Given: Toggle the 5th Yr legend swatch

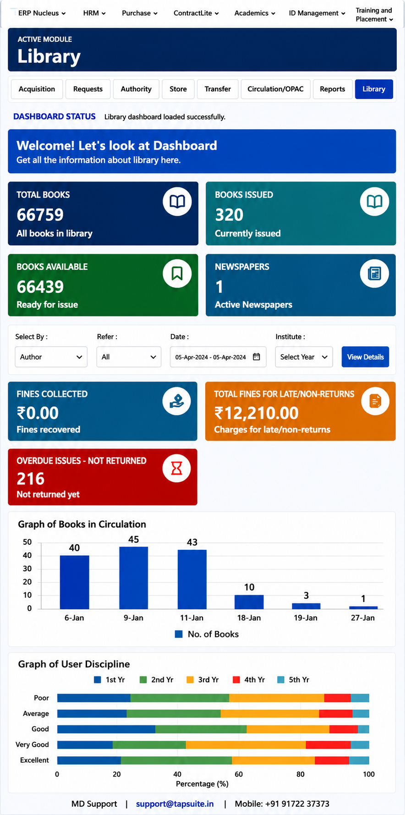Looking at the screenshot, I should (281, 680).
